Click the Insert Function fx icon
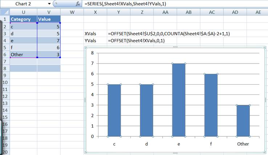The height and width of the screenshot is (155, 268). (78, 4)
